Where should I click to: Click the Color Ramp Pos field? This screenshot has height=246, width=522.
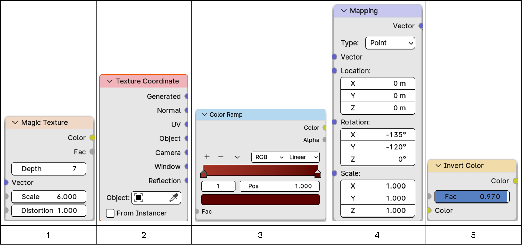coord(279,186)
